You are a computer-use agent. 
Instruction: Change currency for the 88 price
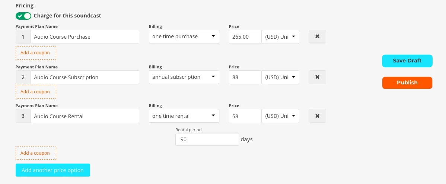click(x=280, y=77)
